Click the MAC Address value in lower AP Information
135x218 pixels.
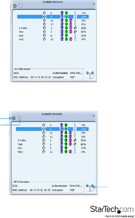click(40, 190)
